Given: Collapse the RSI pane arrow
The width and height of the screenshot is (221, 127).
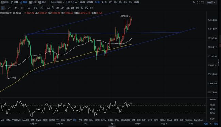Looking at the screenshot, I should coord(2,99).
